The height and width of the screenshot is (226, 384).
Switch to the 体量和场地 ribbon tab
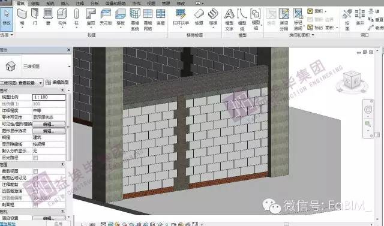click(115, 4)
